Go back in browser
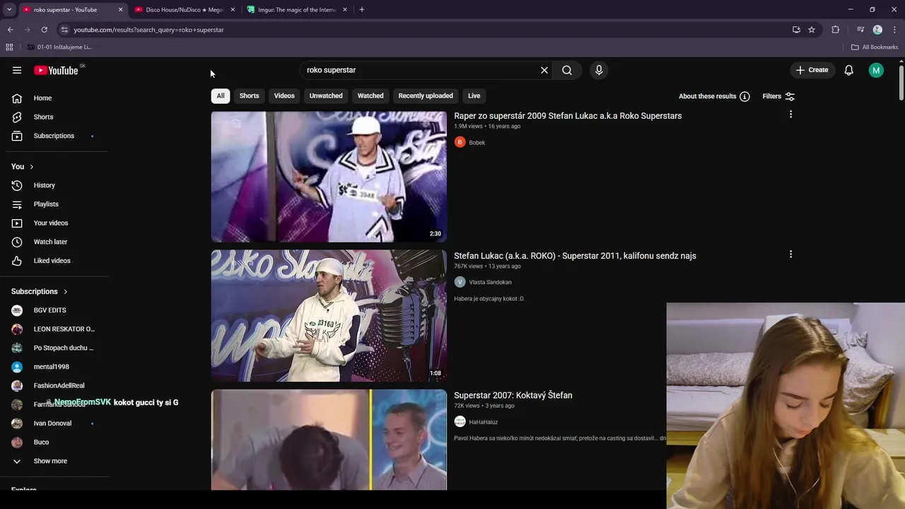The height and width of the screenshot is (509, 905). coord(10,30)
